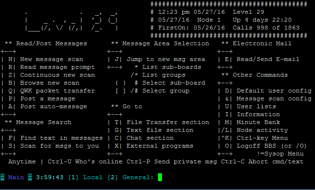Open Message scan config
315x190 pixels.
pos(274,98)
